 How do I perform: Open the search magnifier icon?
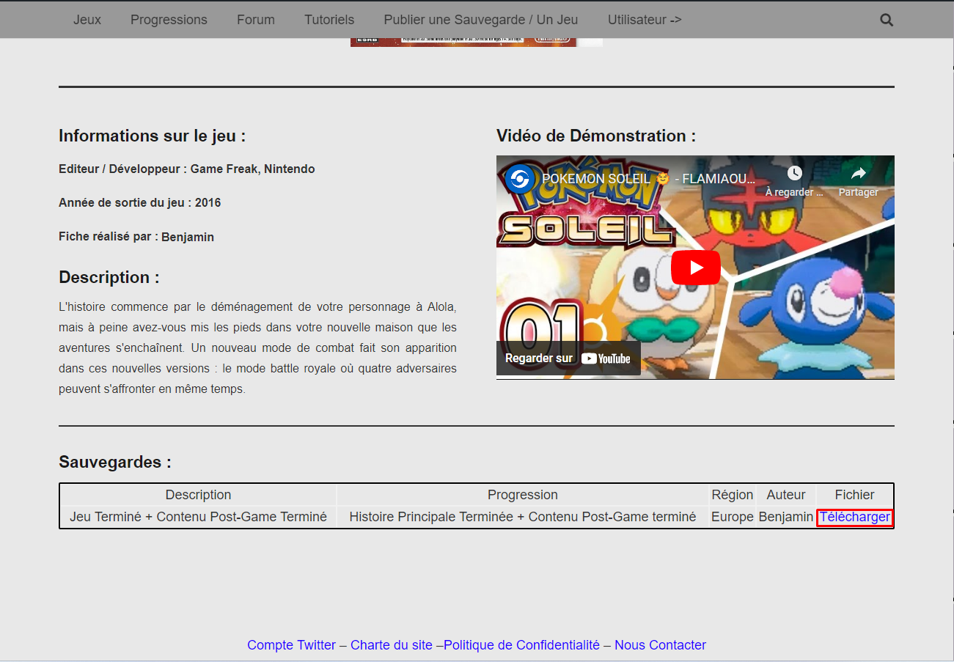[887, 20]
